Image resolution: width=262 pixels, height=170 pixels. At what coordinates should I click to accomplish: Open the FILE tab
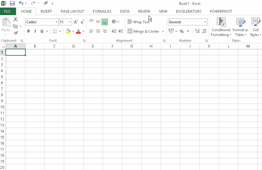click(7, 11)
